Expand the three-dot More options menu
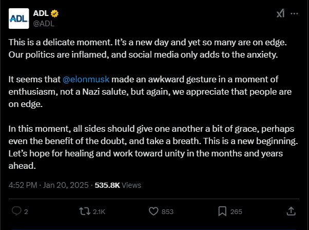The image size is (309, 230). click(x=295, y=14)
